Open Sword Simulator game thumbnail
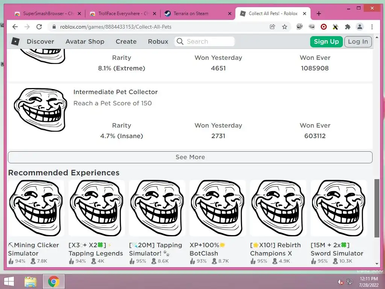Screen dimensions: 385x289 coord(339,208)
